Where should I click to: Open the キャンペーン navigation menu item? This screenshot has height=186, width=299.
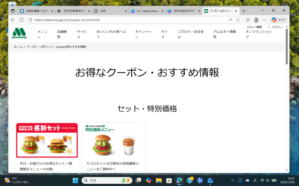[x=143, y=34]
